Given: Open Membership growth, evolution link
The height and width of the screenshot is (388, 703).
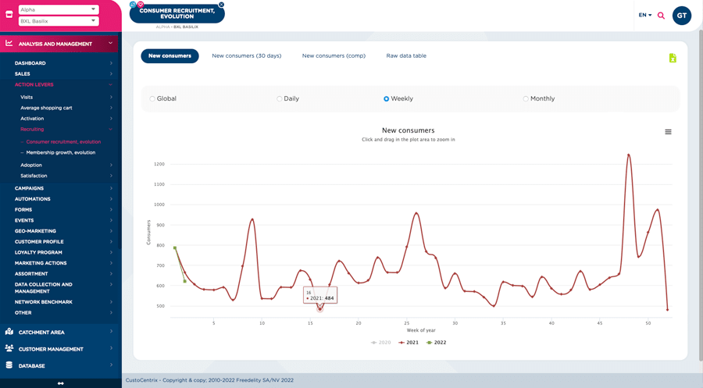Looking at the screenshot, I should point(61,152).
